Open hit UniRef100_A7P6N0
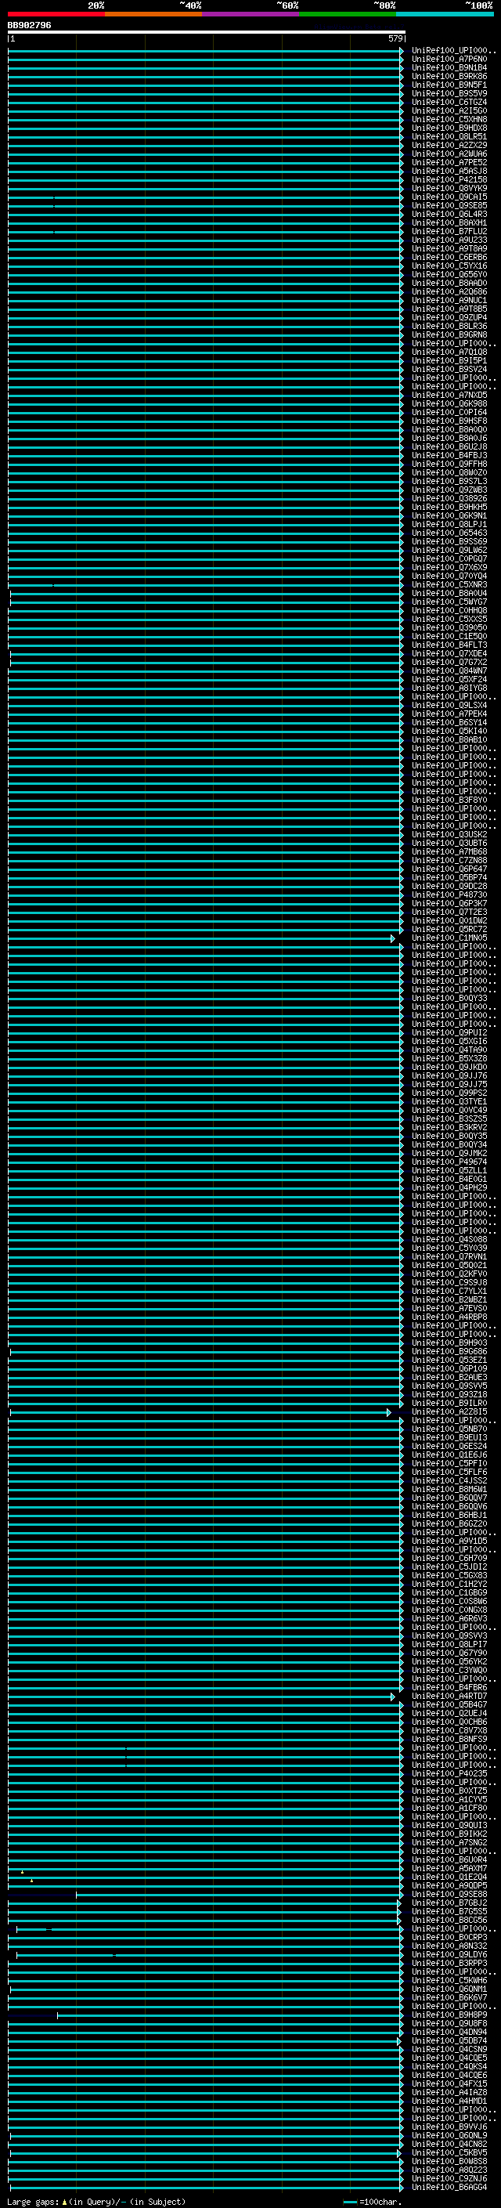501x2208 pixels. click(449, 60)
